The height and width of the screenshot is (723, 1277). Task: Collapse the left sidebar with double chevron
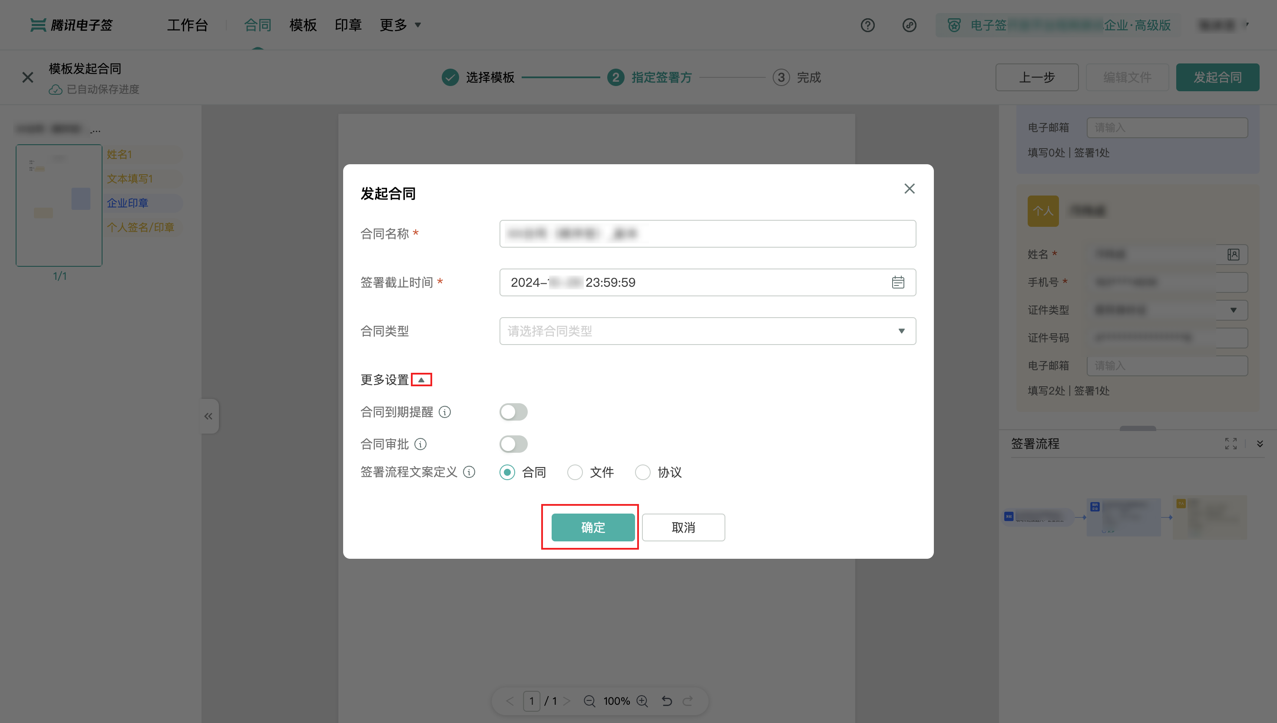tap(208, 416)
